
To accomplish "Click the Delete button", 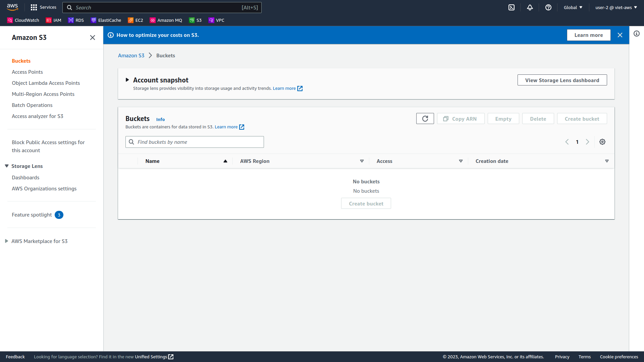I will click(x=538, y=119).
